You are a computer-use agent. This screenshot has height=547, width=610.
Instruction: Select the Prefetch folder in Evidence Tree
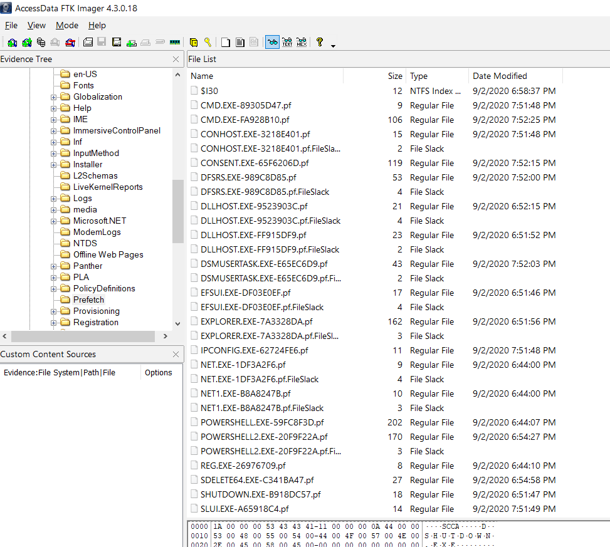88,300
